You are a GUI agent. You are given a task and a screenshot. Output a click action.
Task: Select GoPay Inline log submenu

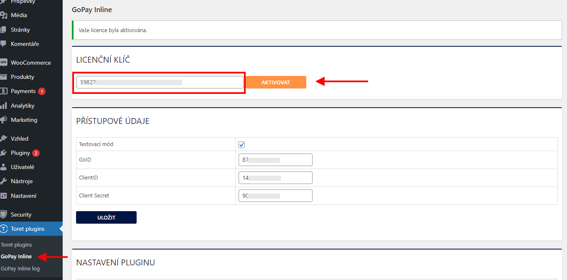pyautogui.click(x=20, y=268)
